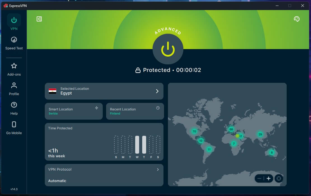Click the ExpressVPN title bar logo
The height and width of the screenshot is (196, 311).
[6, 6]
